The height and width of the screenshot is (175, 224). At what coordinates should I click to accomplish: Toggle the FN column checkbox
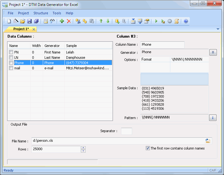11,52
